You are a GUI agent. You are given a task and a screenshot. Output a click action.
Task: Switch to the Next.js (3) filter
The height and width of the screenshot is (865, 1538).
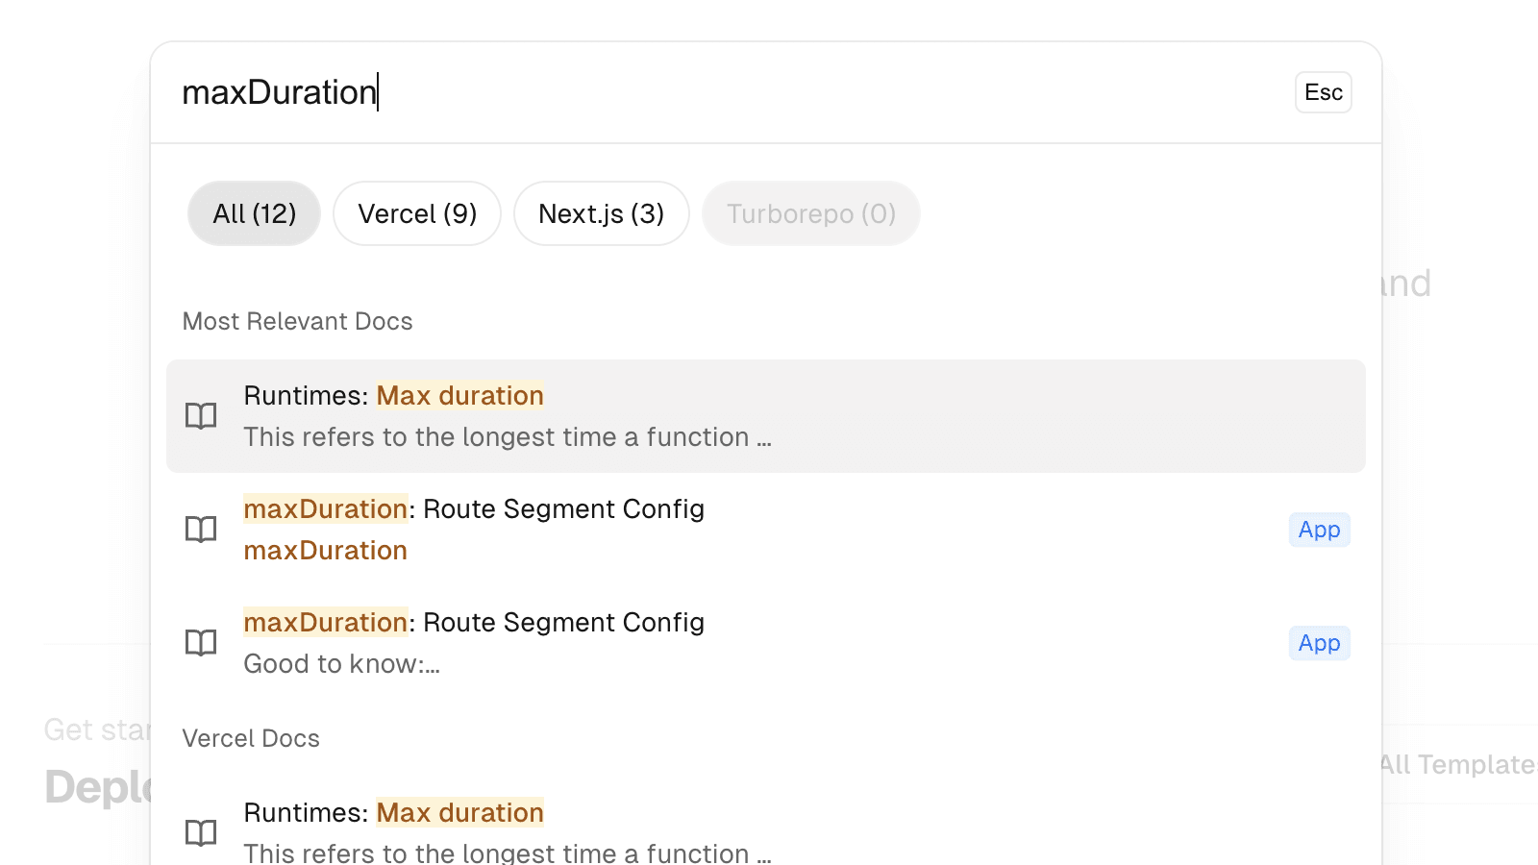click(x=601, y=213)
